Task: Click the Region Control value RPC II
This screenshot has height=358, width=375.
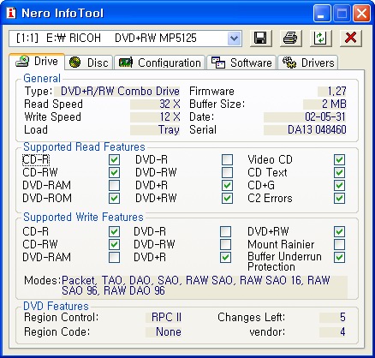Action: [x=164, y=318]
